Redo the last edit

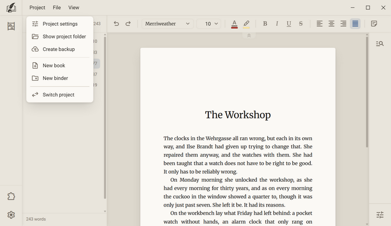point(128,23)
